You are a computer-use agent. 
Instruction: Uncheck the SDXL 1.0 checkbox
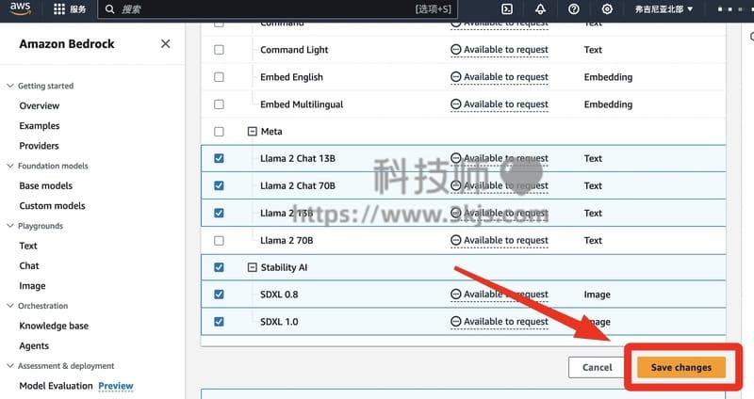coord(219,322)
